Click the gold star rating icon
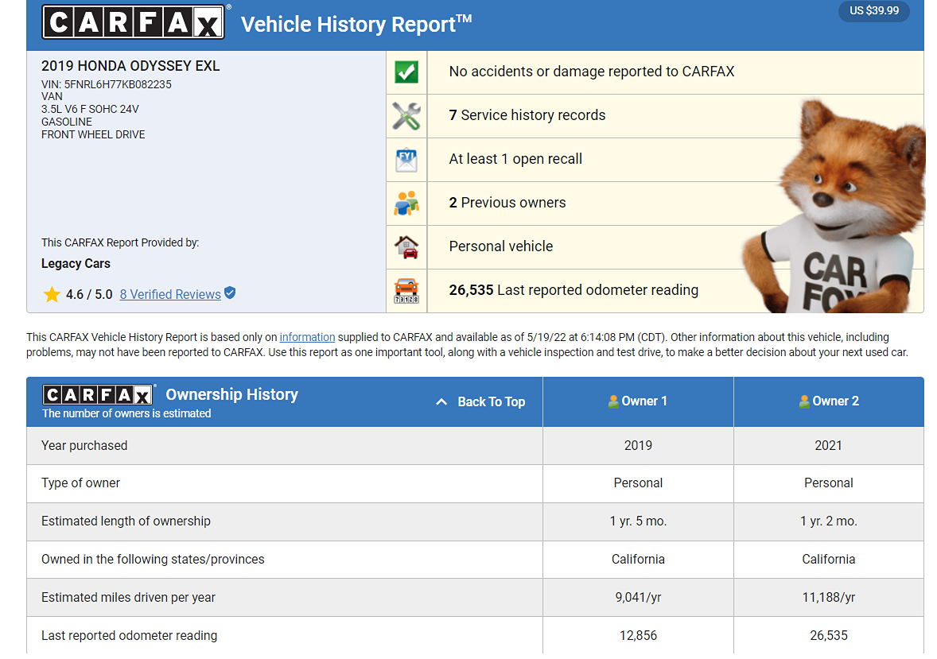The image size is (937, 659). 52,295
